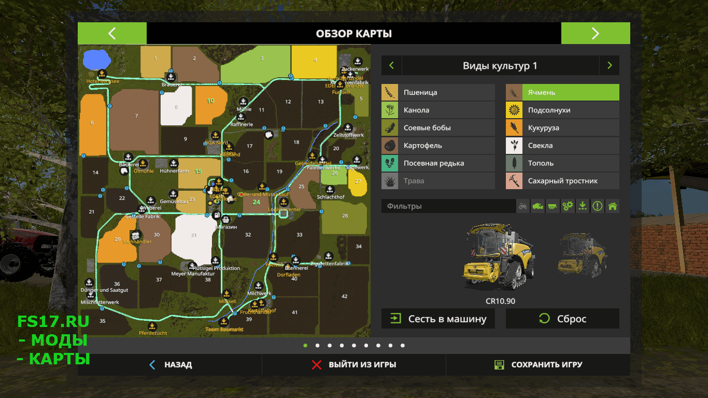
Task: Toggle the exclamation mark filter icon
Action: [x=598, y=206]
